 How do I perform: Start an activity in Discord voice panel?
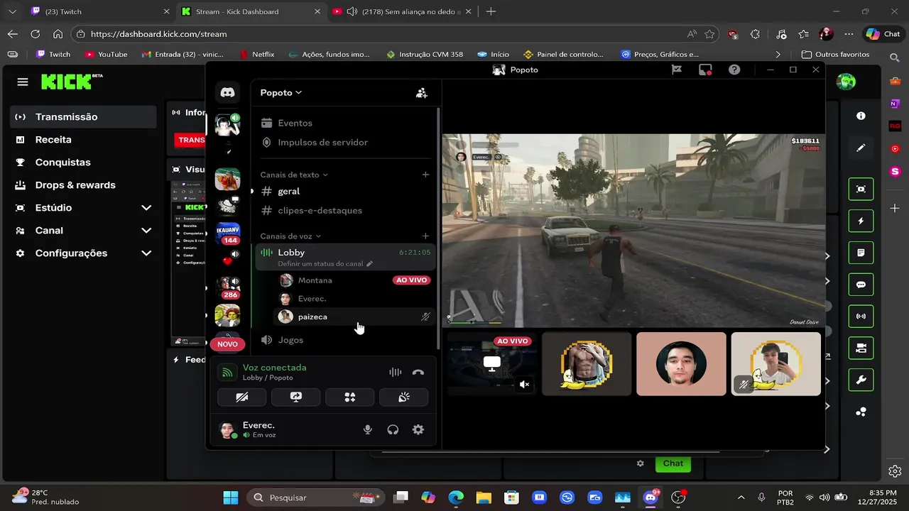pos(350,397)
